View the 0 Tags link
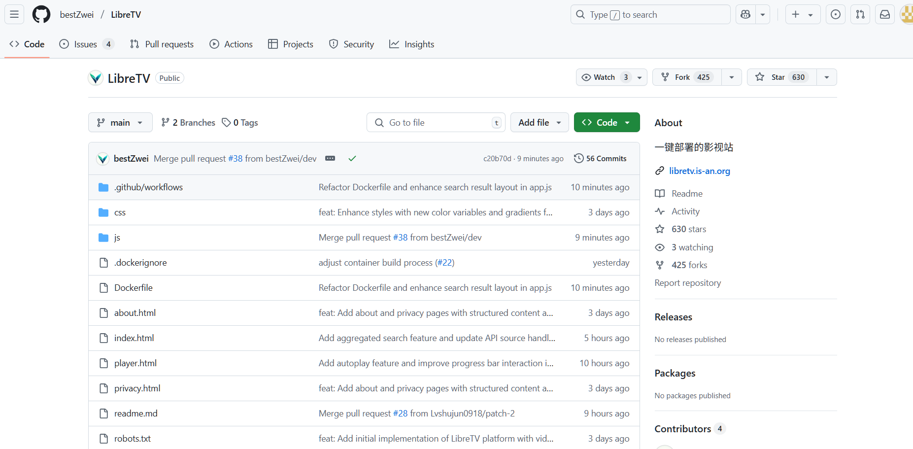 pyautogui.click(x=240, y=123)
